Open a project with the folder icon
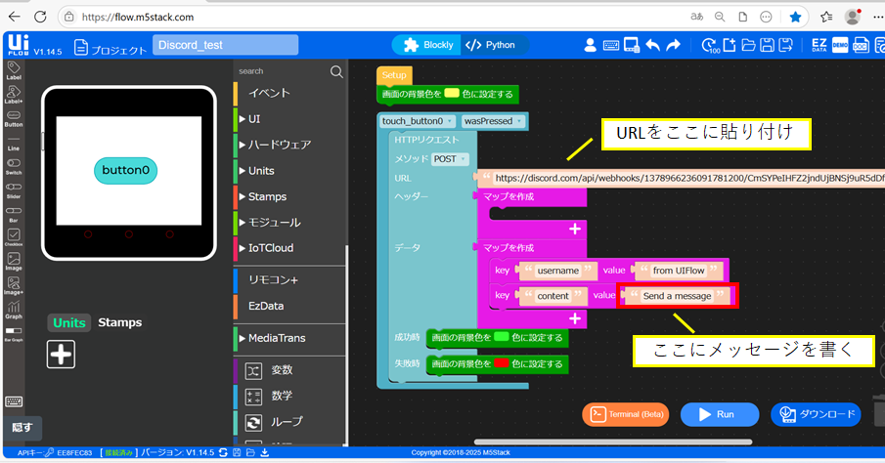Screen dimensions: 885x463 pyautogui.click(x=748, y=45)
